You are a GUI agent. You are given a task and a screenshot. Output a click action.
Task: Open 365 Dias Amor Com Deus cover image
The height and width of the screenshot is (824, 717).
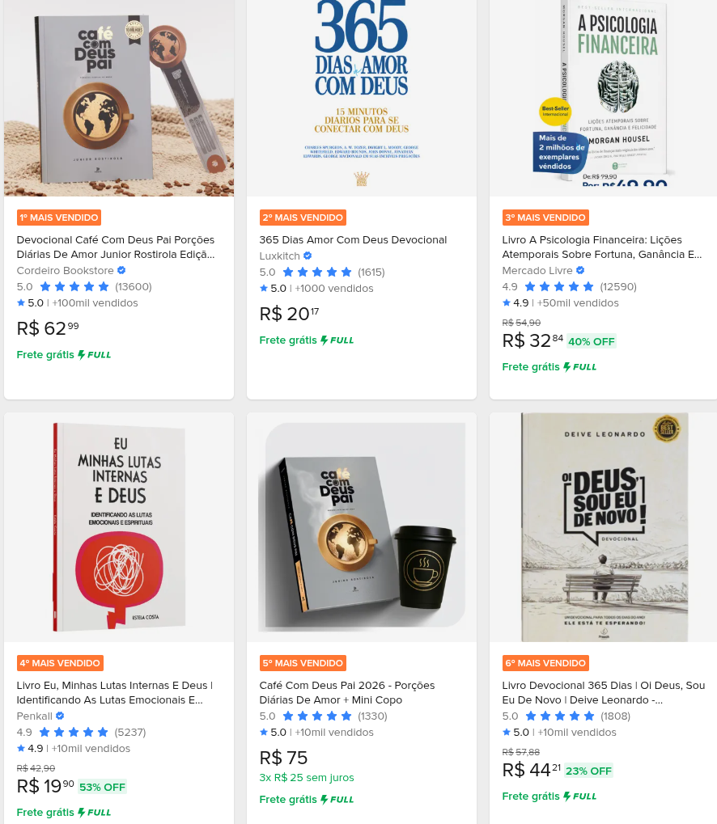tap(362, 99)
